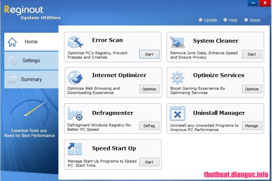Click Optimize under Optimize Services
Screen dimensions: 272x181
coord(252,89)
